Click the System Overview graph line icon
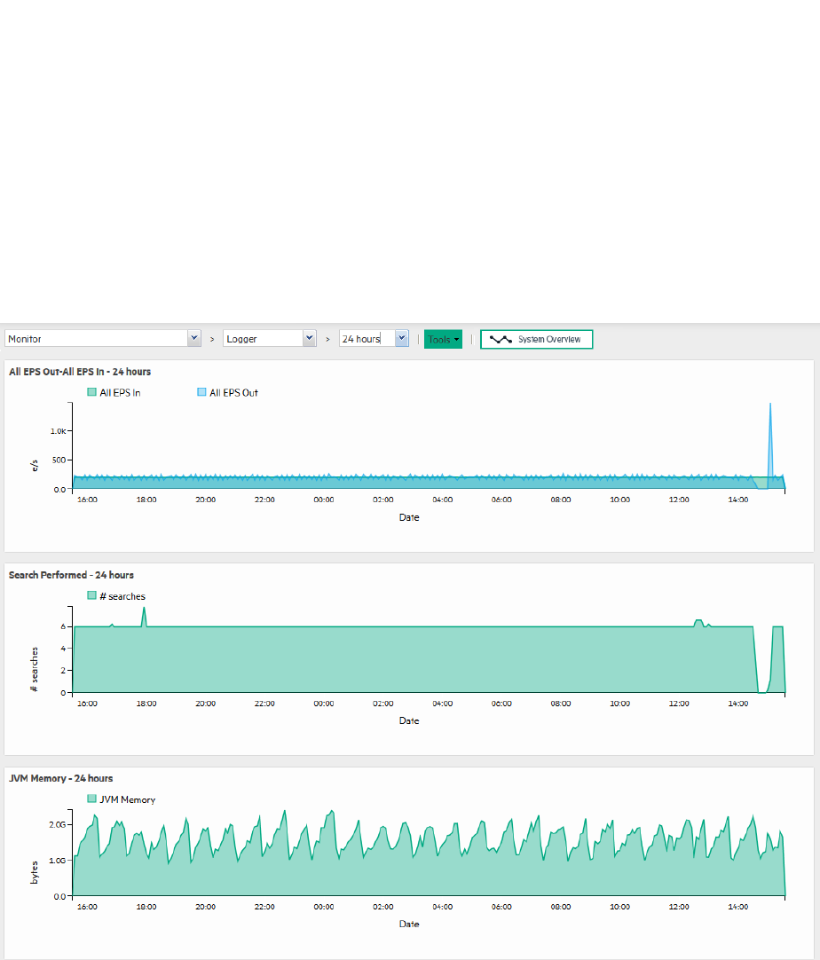This screenshot has width=820, height=960. [501, 339]
